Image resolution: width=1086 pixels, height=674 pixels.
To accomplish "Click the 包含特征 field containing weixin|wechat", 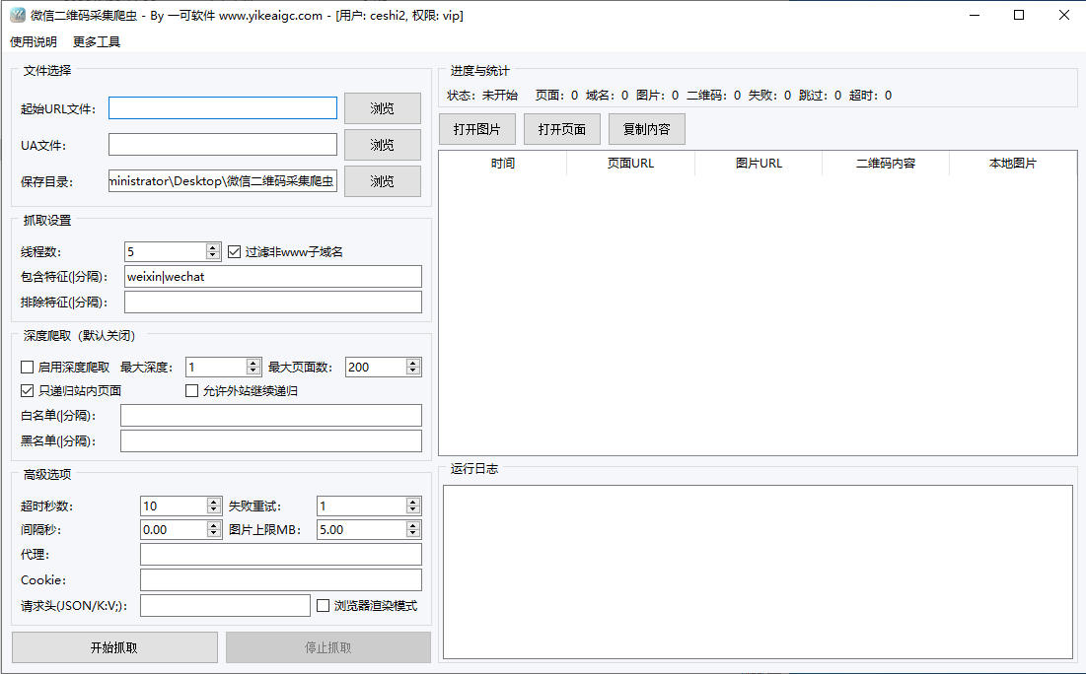I will point(273,277).
